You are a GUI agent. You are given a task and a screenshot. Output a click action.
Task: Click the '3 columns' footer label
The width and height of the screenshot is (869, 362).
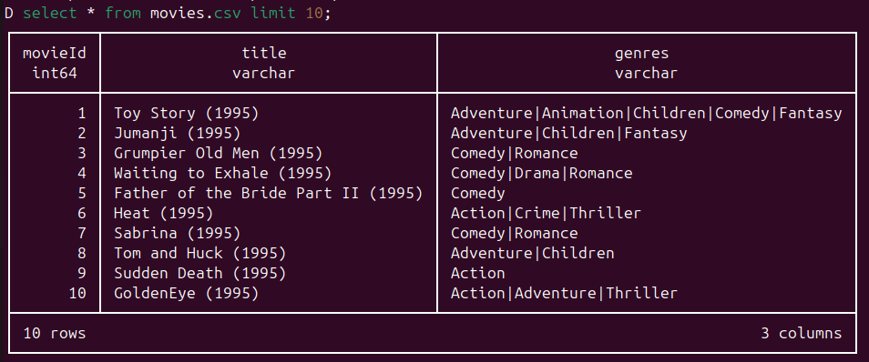[802, 333]
